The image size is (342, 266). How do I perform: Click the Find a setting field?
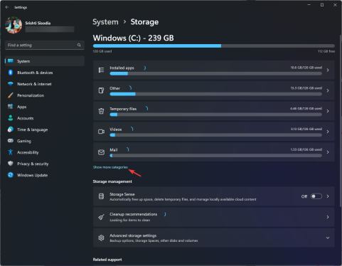45,45
